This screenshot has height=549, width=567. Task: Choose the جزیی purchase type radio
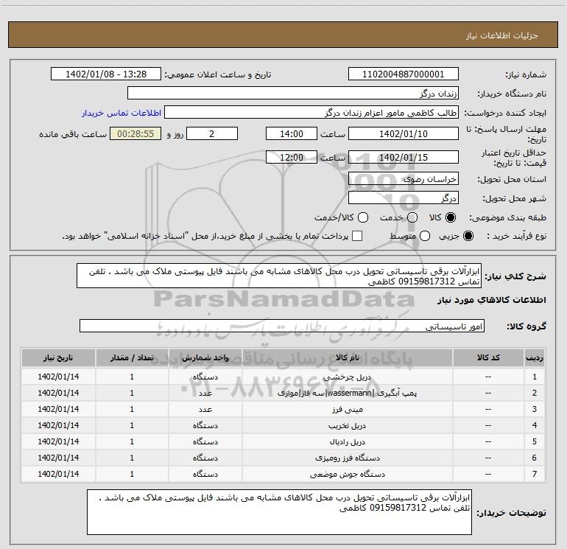point(468,236)
